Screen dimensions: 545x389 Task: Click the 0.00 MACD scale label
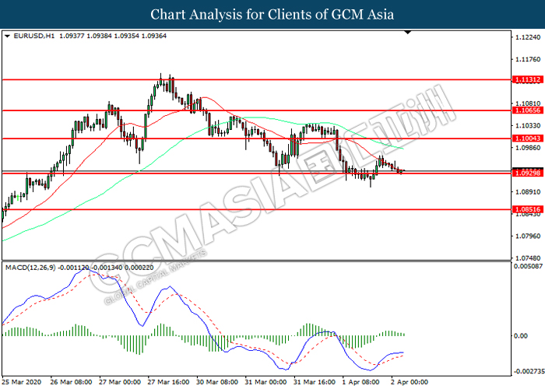click(x=521, y=336)
